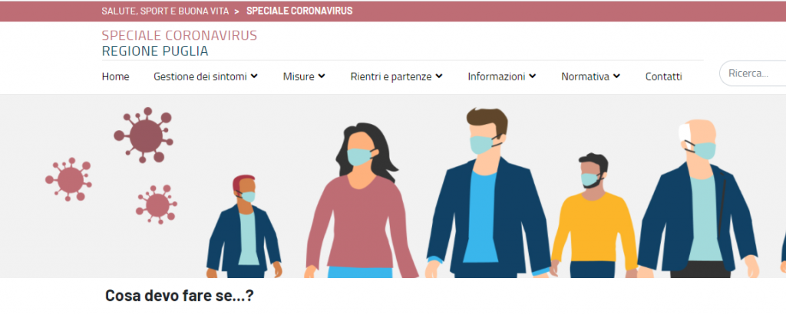
Task: Click the chevron beside Informazioni
Action: (x=533, y=77)
